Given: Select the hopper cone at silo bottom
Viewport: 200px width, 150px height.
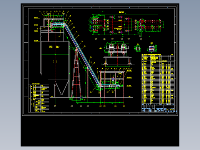Looking at the screenshot, I should click(x=62, y=87).
